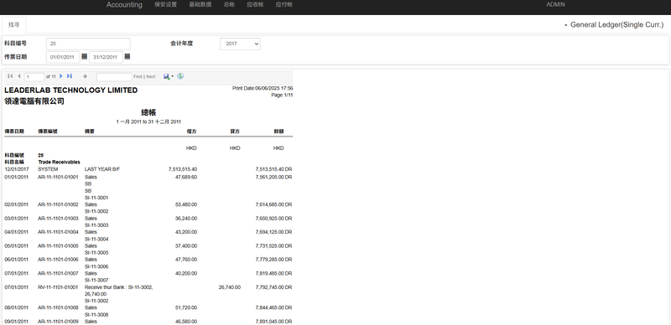671x325 pixels.
Task: Click voucher number AR-11-1101-01009
Action: coord(58,322)
